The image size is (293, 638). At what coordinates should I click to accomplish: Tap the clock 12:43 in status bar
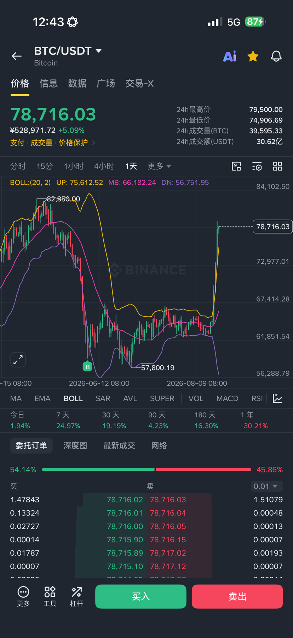pyautogui.click(x=48, y=22)
